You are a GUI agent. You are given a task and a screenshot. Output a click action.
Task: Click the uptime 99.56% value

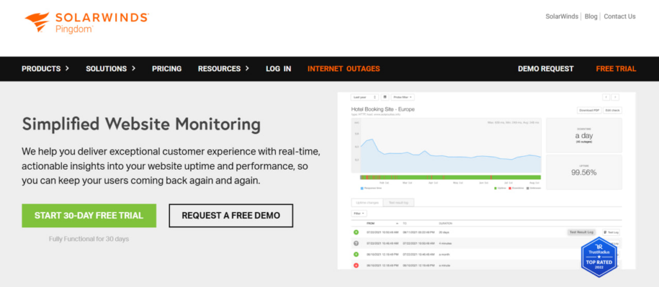pyautogui.click(x=584, y=173)
